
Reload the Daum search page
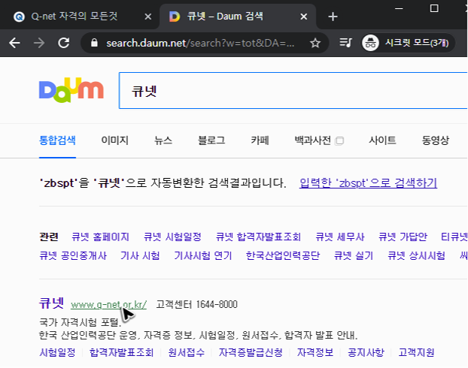63,43
